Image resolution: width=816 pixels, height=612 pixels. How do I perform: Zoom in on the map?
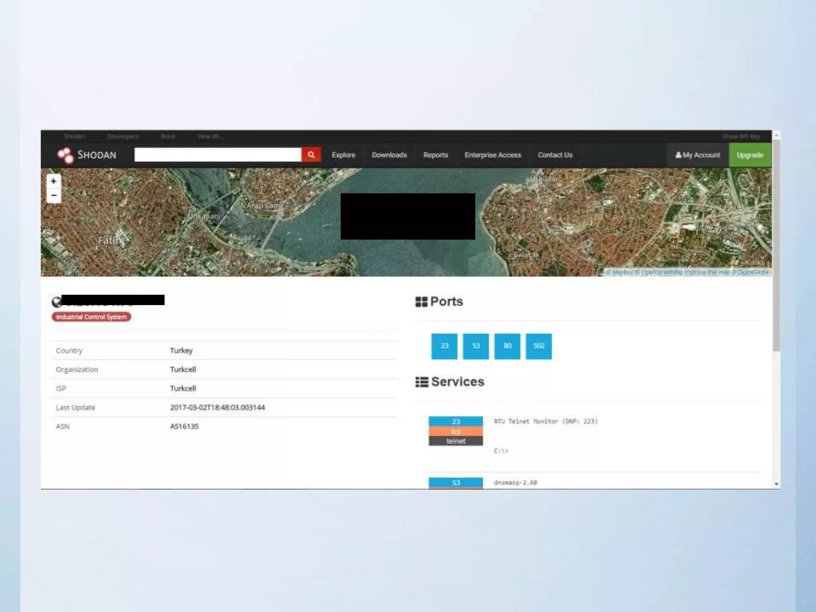tap(54, 181)
